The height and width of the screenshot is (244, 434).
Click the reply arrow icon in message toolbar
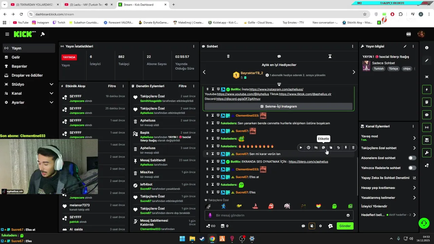pos(338,147)
